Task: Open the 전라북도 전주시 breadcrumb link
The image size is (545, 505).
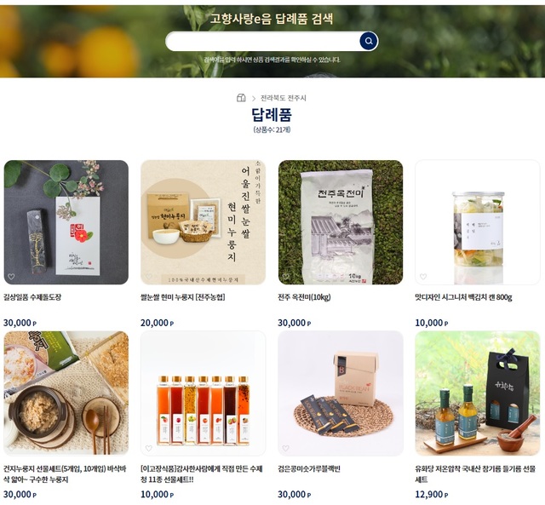Action: 284,98
